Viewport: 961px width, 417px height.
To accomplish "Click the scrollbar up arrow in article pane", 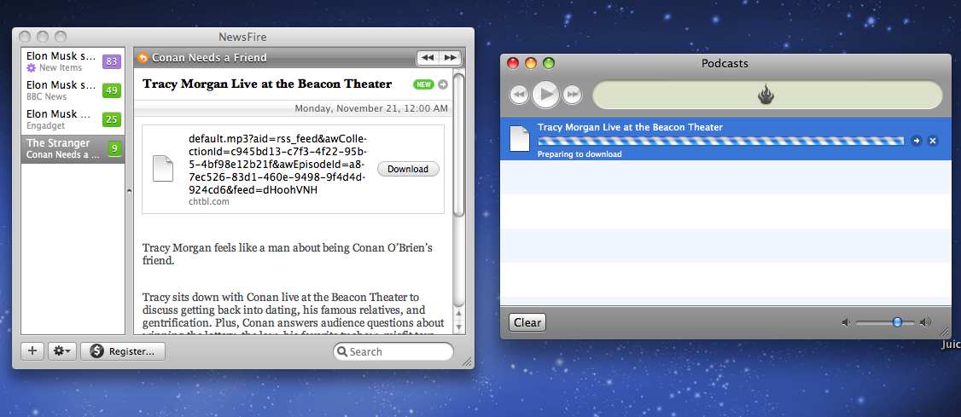I will coord(458,314).
